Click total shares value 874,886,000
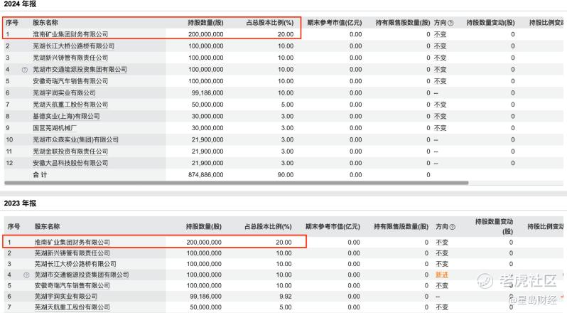This screenshot has height=313, width=567. point(206,175)
